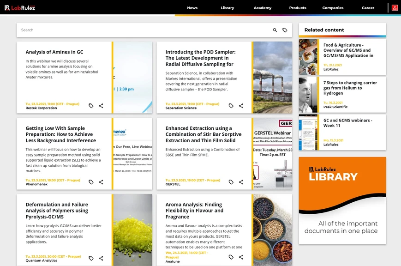The height and width of the screenshot is (266, 401).
Task: Click the date Th, 21.1.2021
Action: [332, 65]
